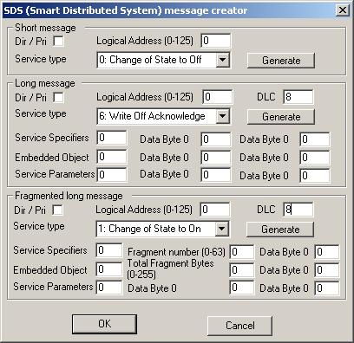354x343 pixels.
Task: Click Long message Embedded Object field
Action: pyautogui.click(x=112, y=157)
